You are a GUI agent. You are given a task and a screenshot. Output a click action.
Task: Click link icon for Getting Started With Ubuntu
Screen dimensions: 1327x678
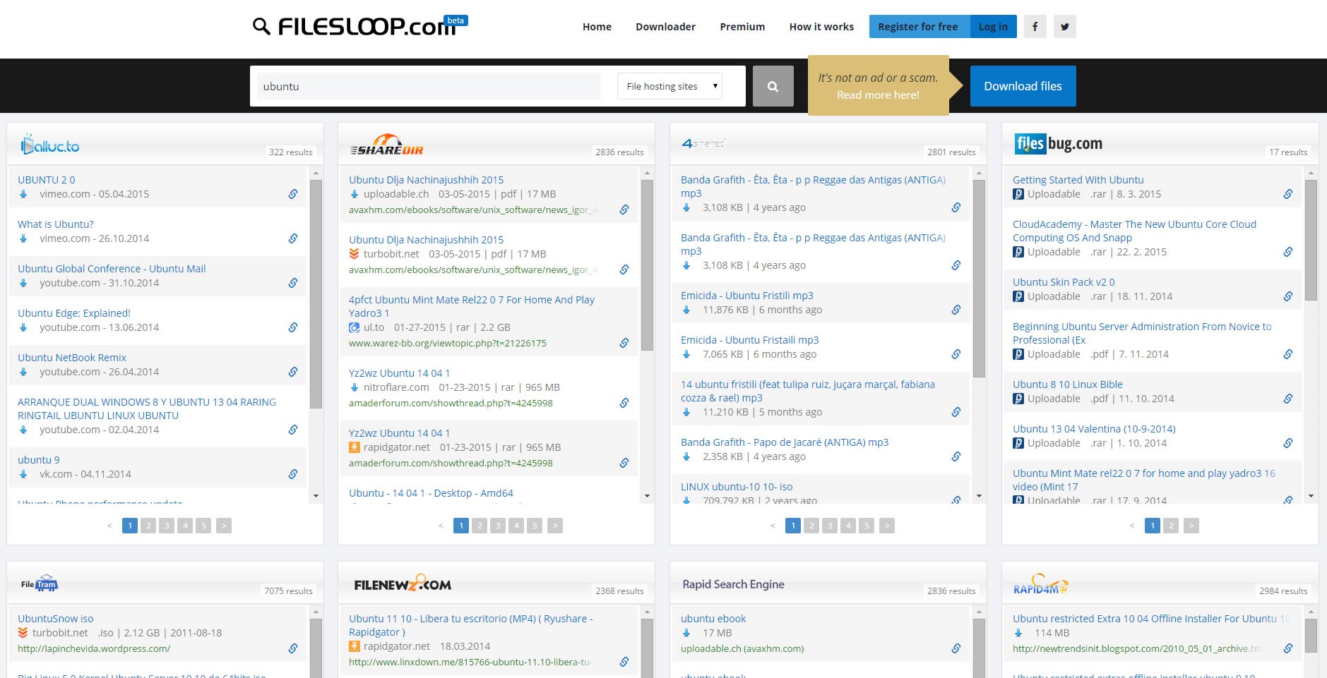coord(1287,194)
